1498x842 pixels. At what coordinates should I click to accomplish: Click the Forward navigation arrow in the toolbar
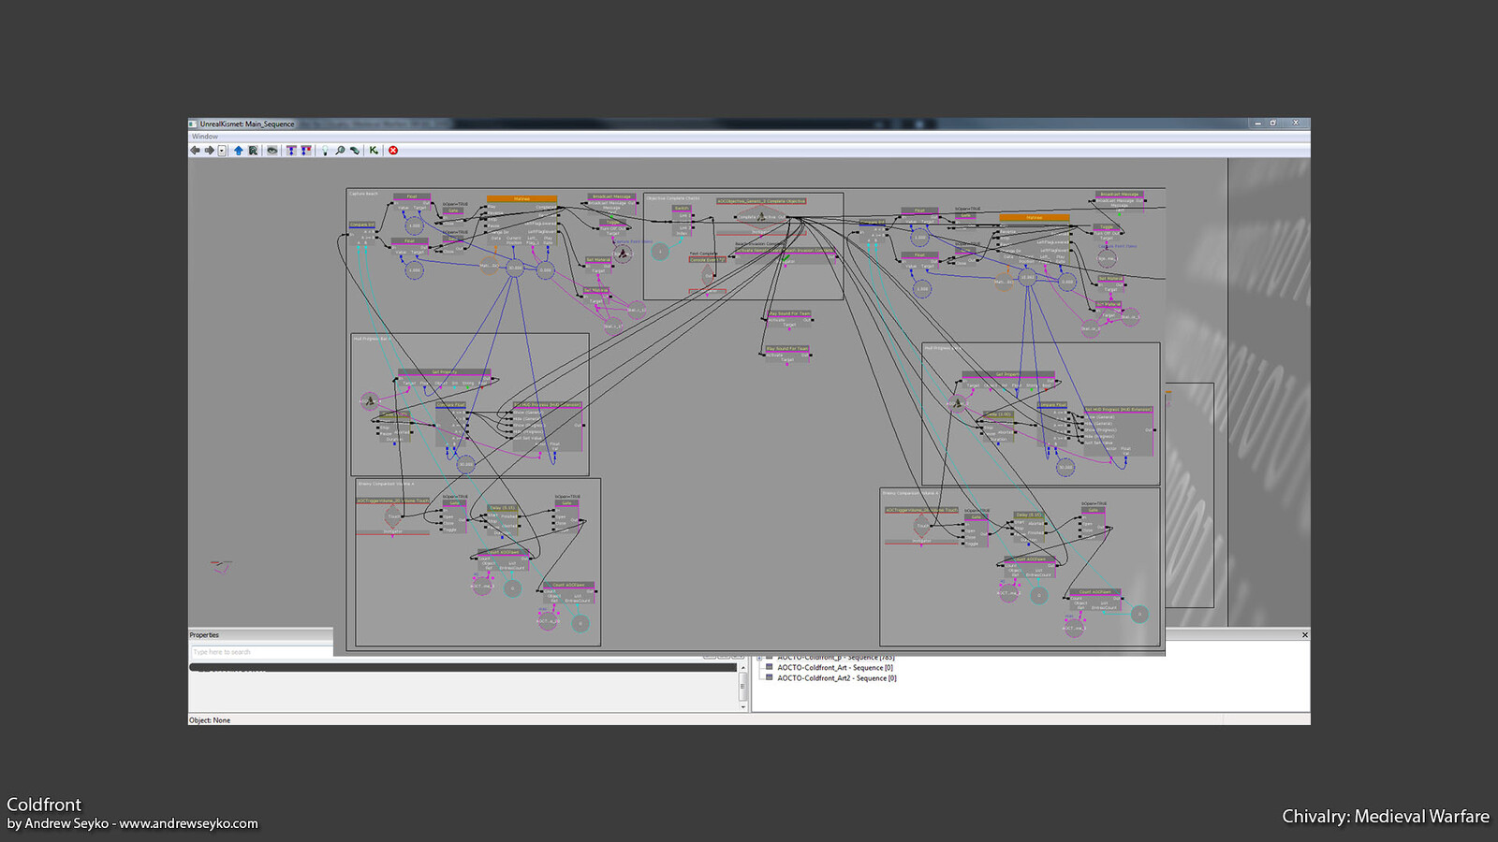[210, 150]
